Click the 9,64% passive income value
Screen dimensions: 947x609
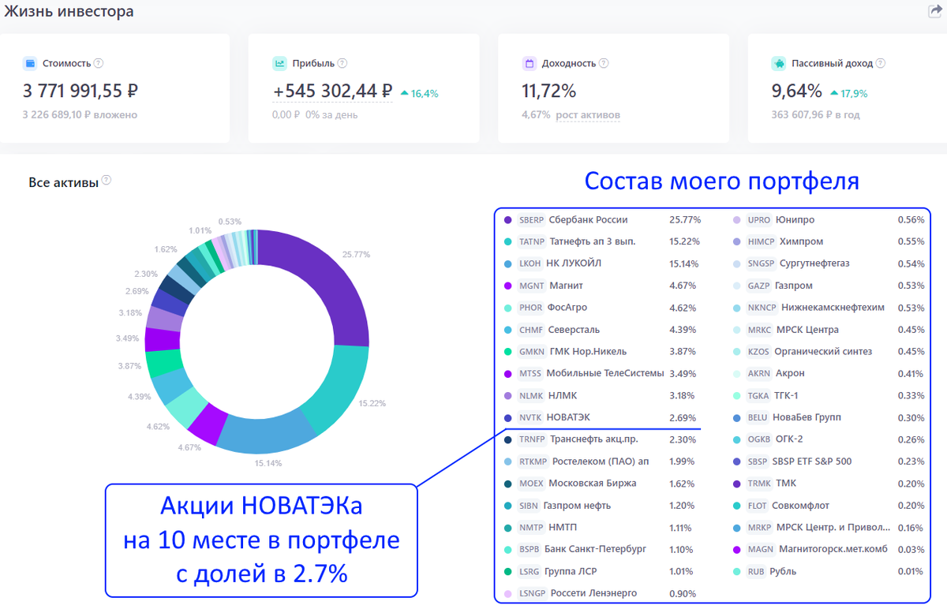pos(797,92)
